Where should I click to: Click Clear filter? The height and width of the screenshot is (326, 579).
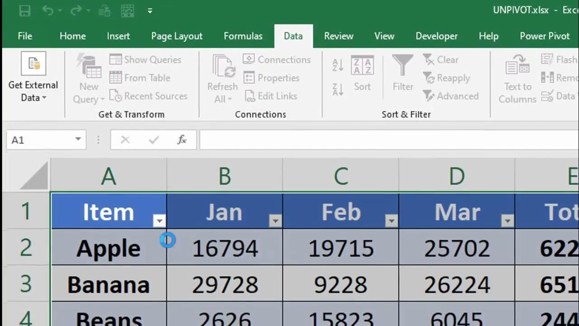[441, 60]
